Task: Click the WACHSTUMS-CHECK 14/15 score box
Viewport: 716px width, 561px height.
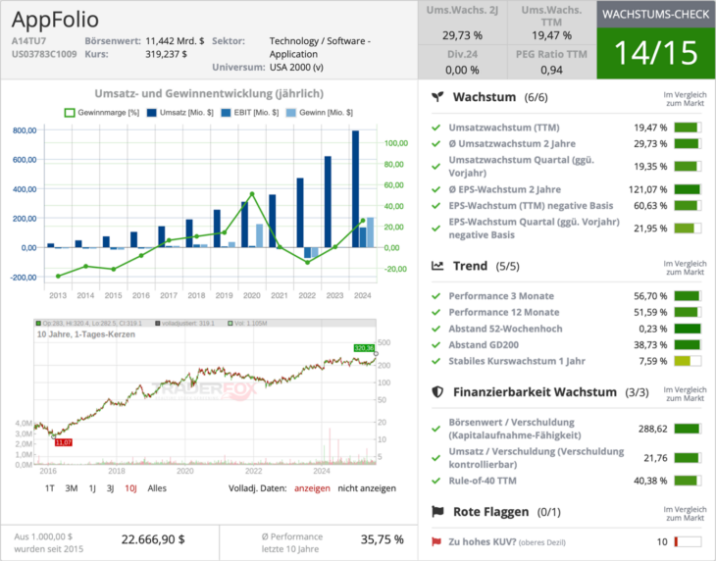Action: (x=656, y=39)
